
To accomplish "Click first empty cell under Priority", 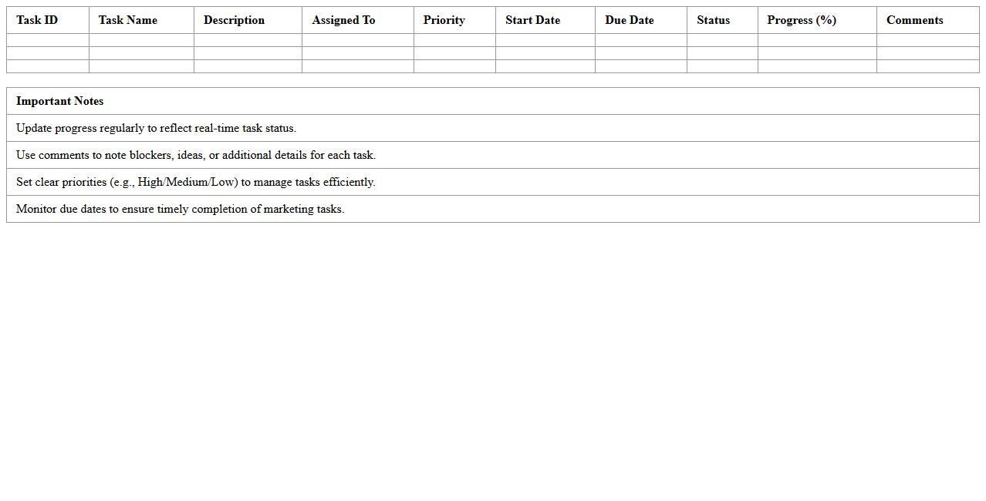I will 454,40.
